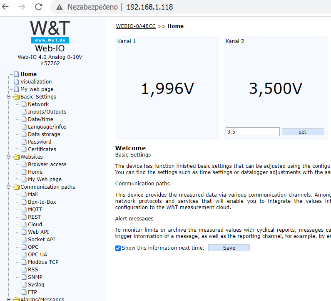Click the page icon beside Inputs/Outputs

[24, 112]
